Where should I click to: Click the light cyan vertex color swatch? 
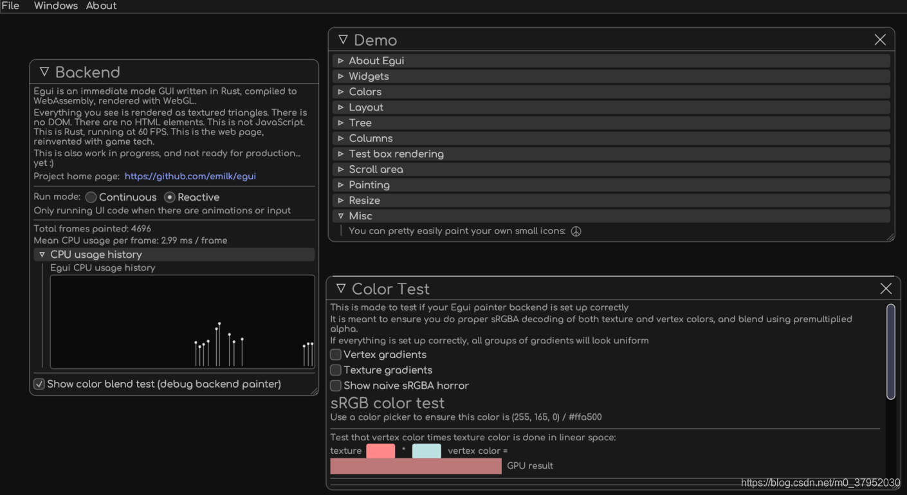click(426, 451)
